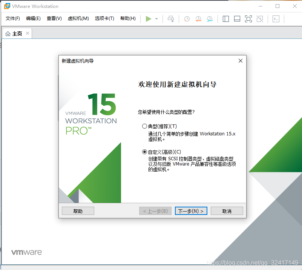Viewport: 302px width, 270px height.
Task: Open the 帮助(H) menu
Action: click(x=128, y=18)
